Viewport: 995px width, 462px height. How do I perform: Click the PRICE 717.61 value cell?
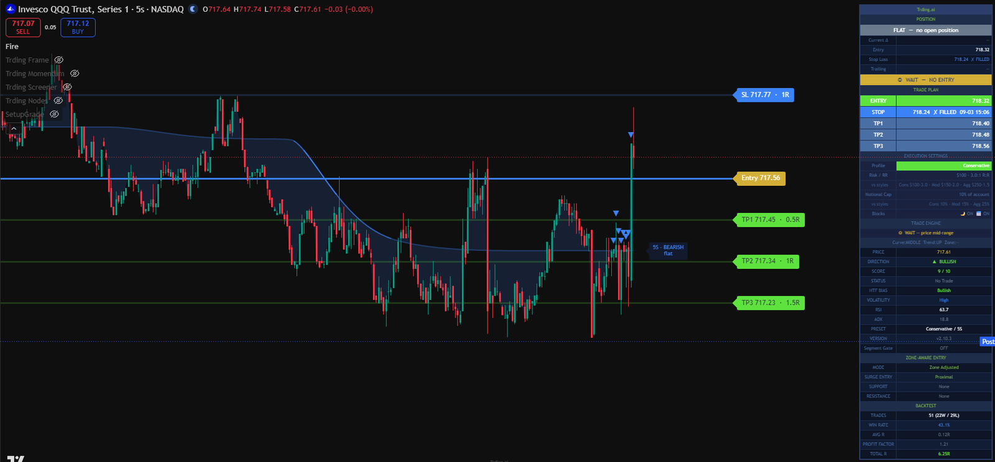click(x=943, y=252)
